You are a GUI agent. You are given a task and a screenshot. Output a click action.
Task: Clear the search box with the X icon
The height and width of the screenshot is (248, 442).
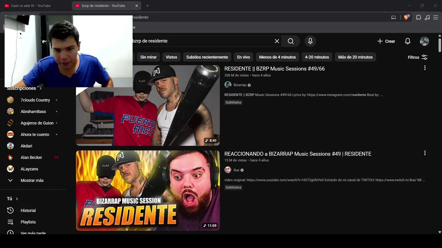tap(277, 41)
